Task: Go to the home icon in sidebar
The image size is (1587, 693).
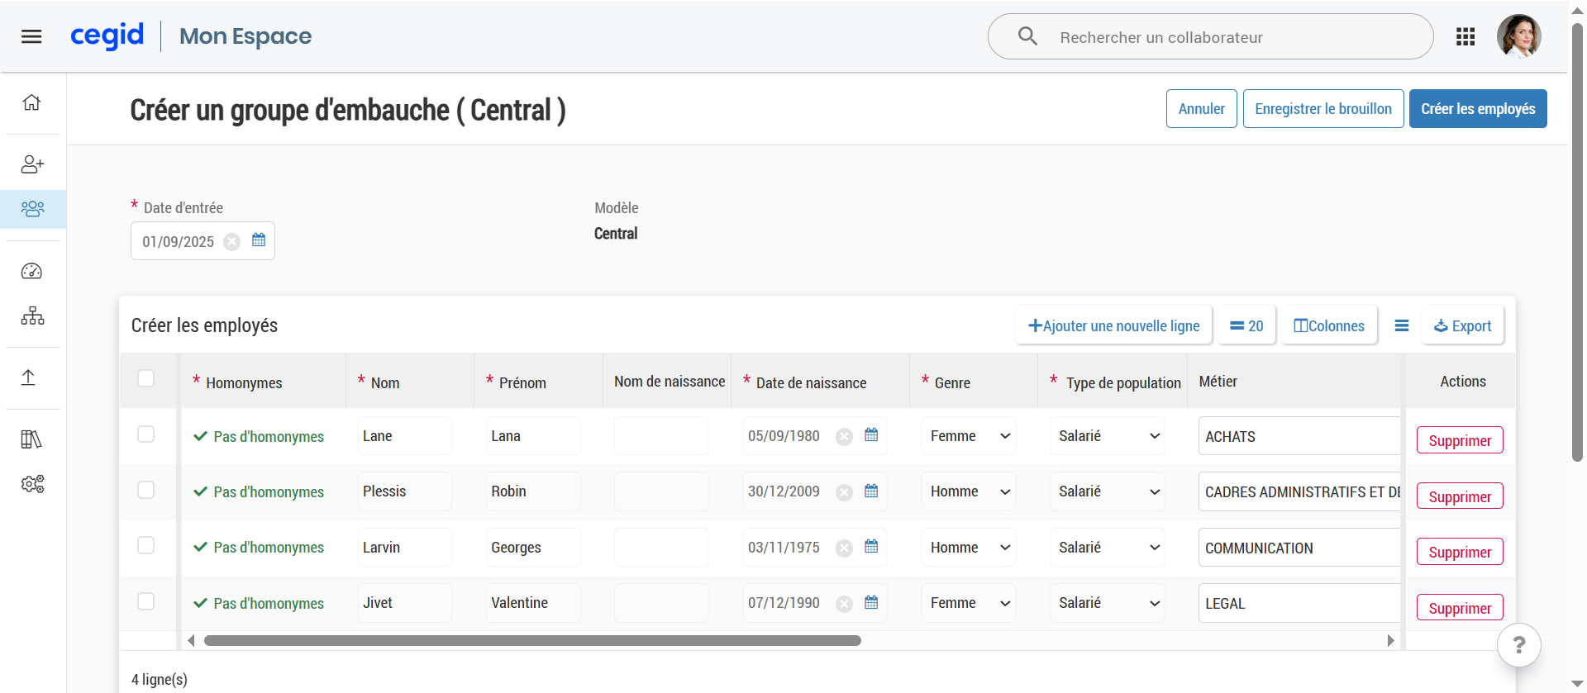Action: coord(31,102)
